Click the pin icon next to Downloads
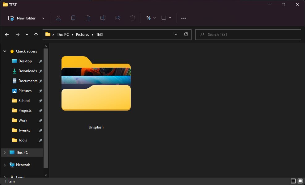The height and width of the screenshot is (185, 305). (x=41, y=71)
